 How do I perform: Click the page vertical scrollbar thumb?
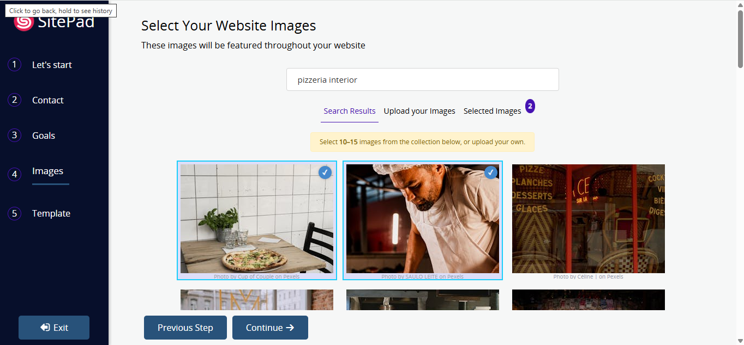coord(740,38)
